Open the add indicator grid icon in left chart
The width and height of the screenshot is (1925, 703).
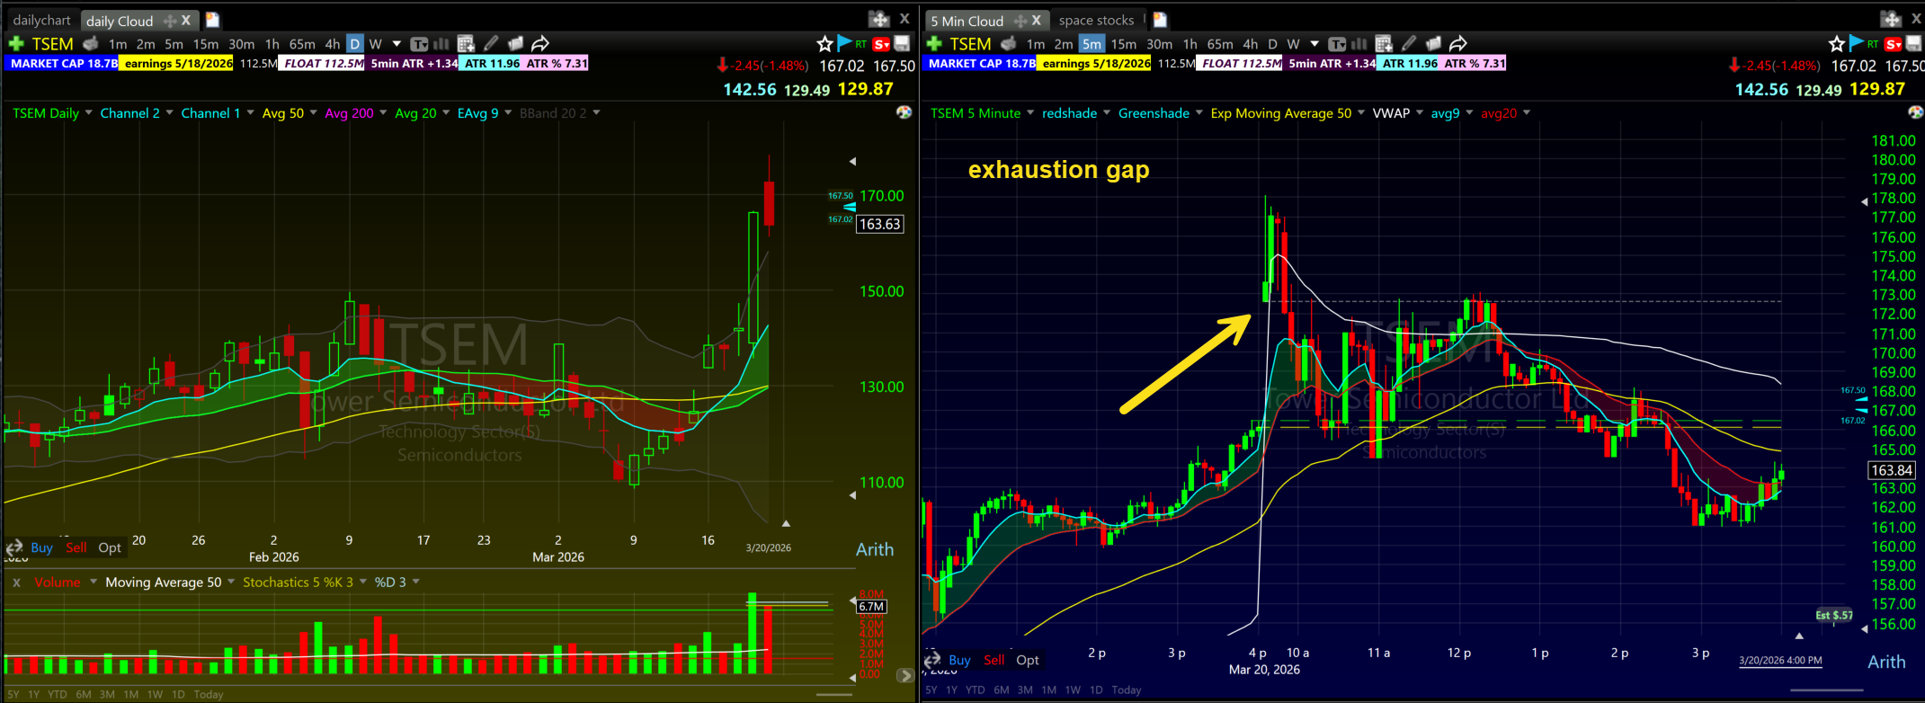(x=466, y=43)
